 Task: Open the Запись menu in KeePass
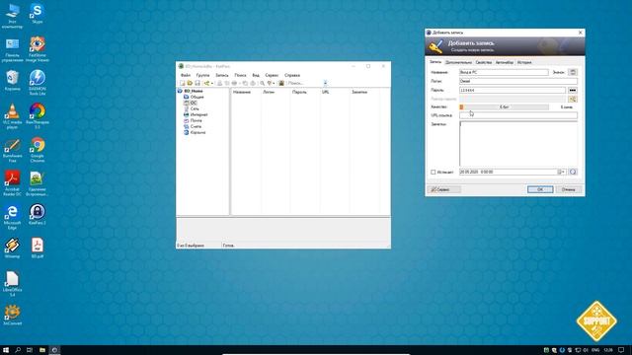click(221, 75)
